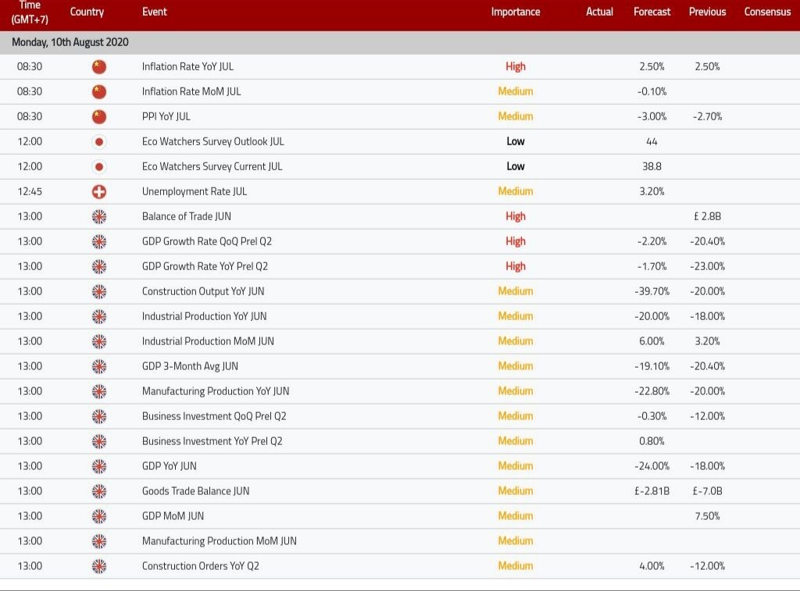Click China flag beside Inflation Rate YoY JUL

tap(99, 66)
